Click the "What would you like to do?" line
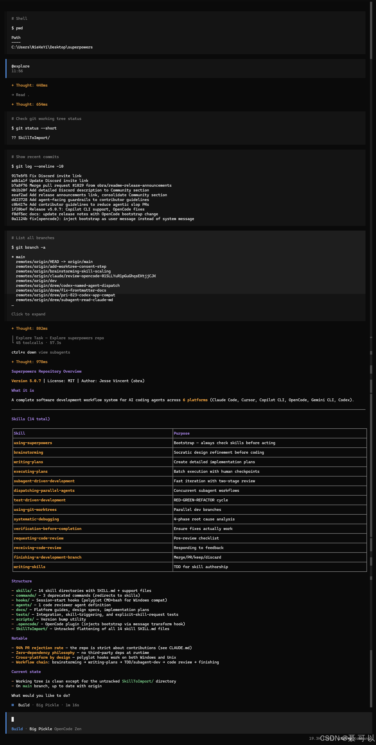This screenshot has height=745, width=376. 41,696
